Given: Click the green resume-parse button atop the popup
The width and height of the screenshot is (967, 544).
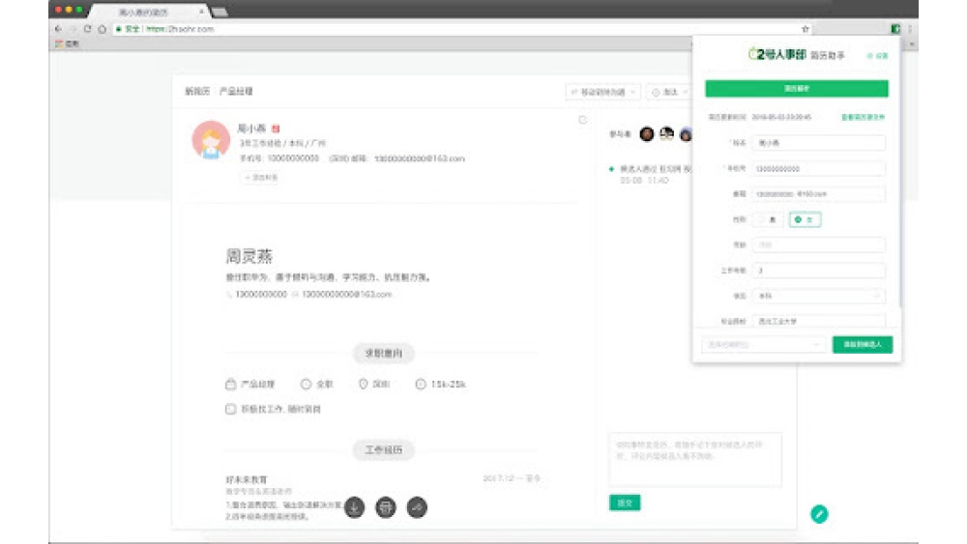Looking at the screenshot, I should coord(797,89).
